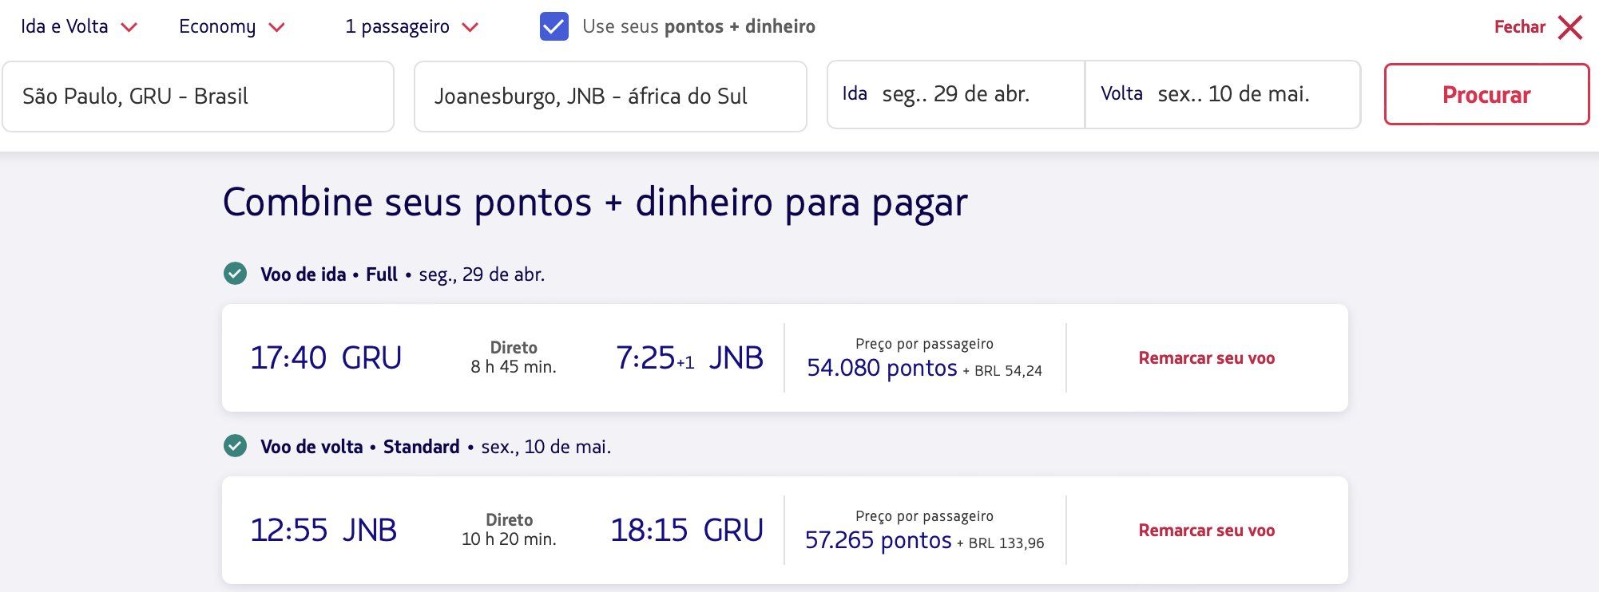
Task: Click Remarcar seu voo for return flight
Action: tap(1206, 531)
